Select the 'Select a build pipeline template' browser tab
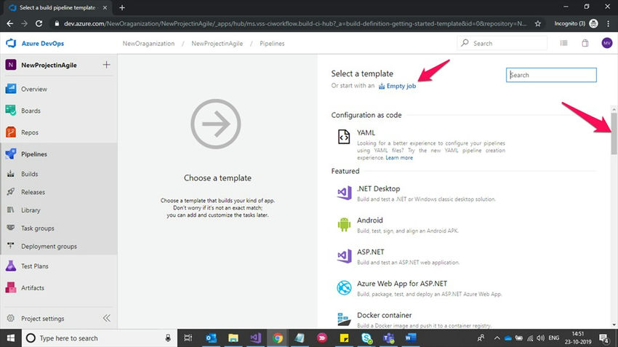Image resolution: width=618 pixels, height=347 pixels. (x=57, y=7)
